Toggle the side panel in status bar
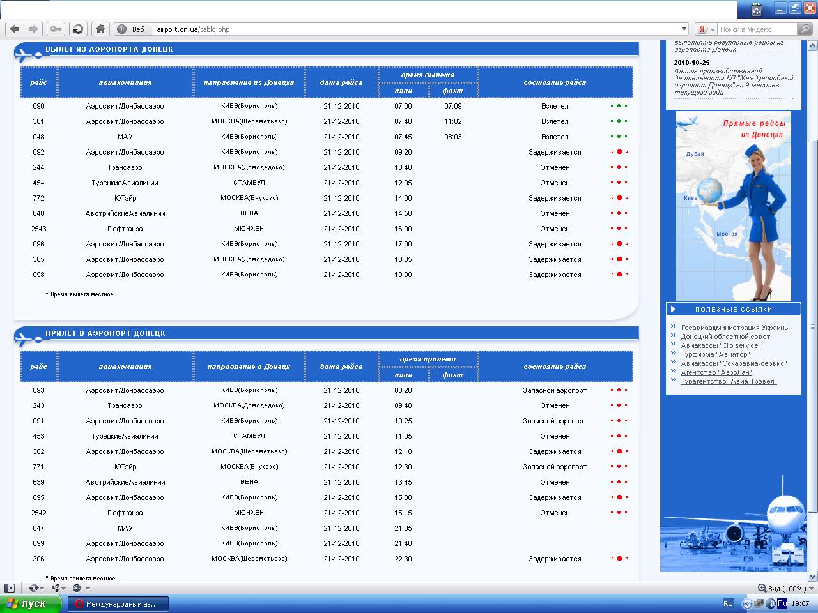This screenshot has height=613, width=818. pos(9,588)
